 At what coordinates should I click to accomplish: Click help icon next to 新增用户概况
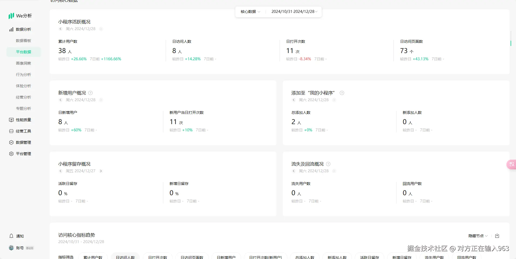[x=90, y=93]
